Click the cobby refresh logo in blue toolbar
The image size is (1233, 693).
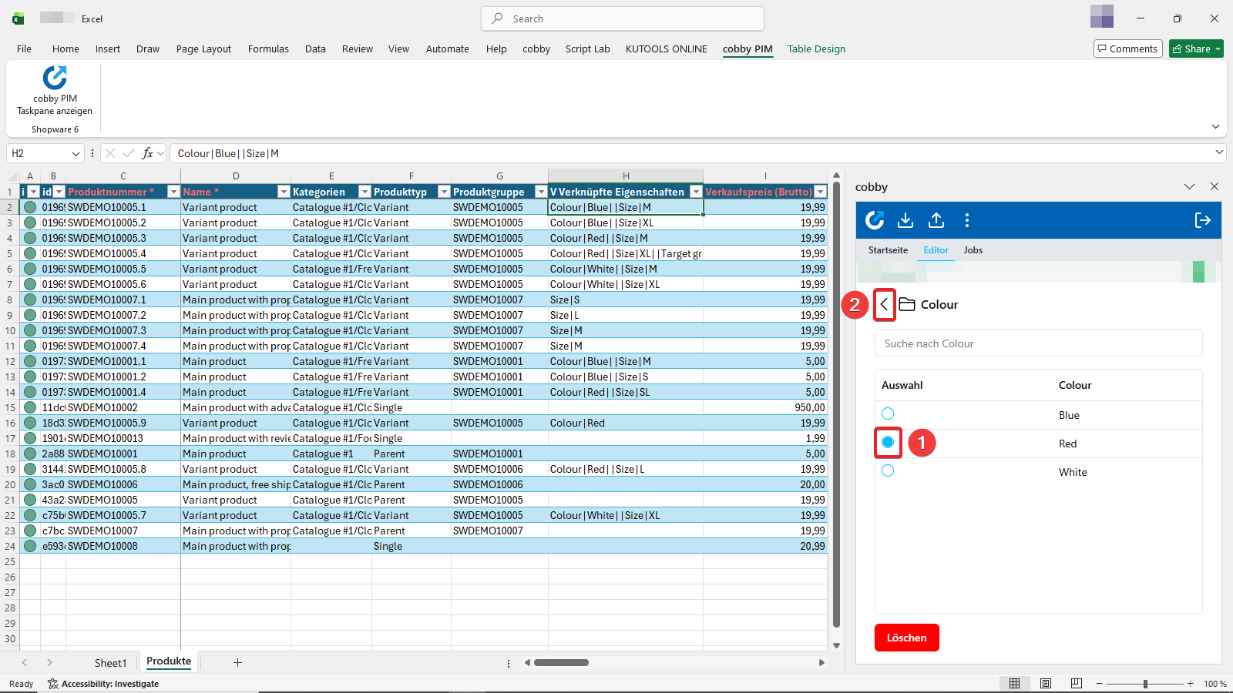coord(875,221)
